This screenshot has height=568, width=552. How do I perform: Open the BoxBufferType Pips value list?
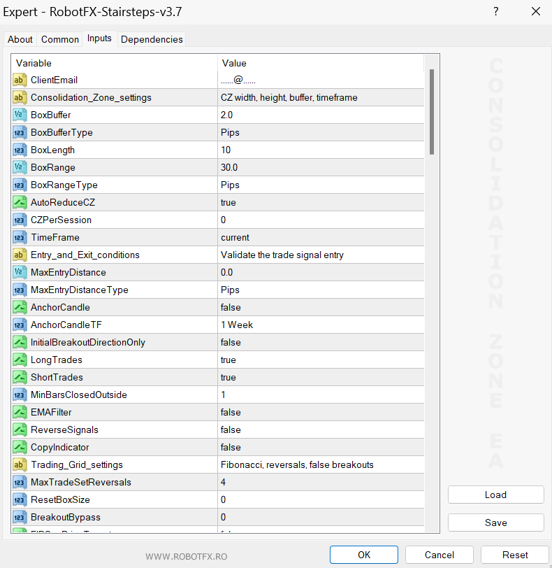click(x=321, y=133)
